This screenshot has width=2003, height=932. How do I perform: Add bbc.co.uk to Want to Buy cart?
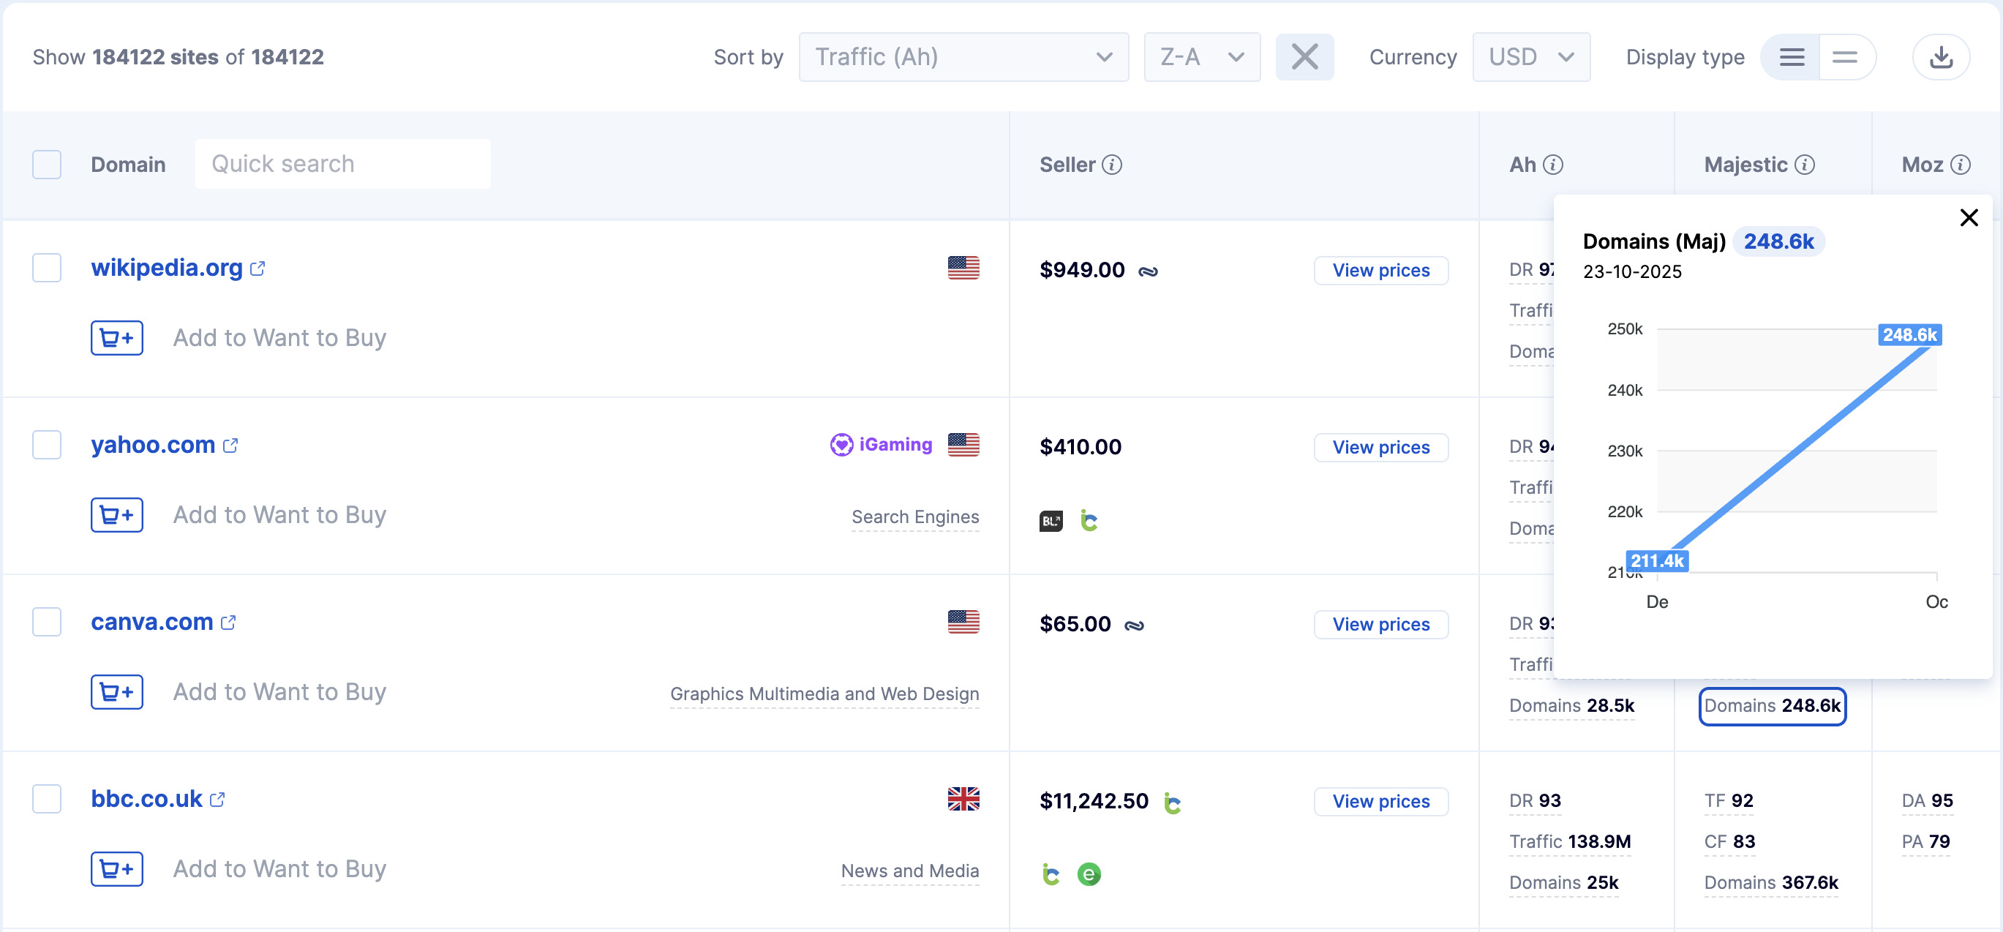tap(116, 868)
